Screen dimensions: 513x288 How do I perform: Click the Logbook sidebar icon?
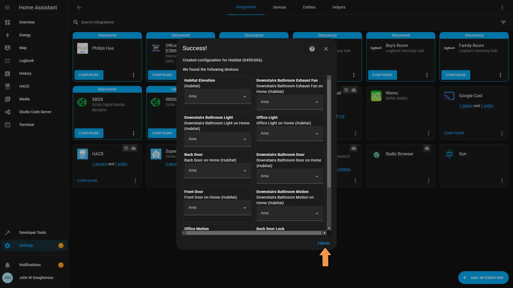pos(7,61)
